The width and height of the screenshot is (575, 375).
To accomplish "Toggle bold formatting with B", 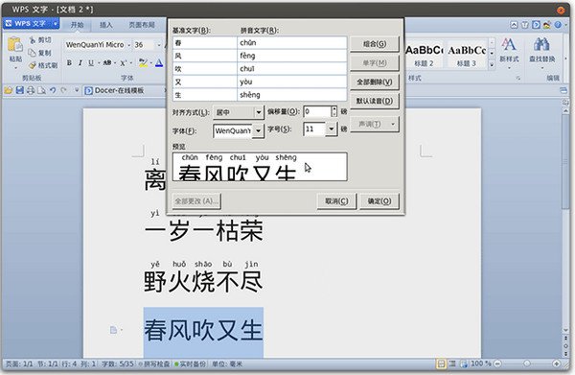I will click(69, 63).
